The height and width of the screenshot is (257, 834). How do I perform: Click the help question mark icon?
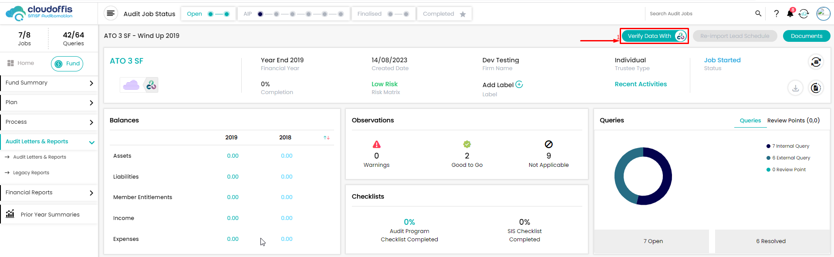point(776,14)
